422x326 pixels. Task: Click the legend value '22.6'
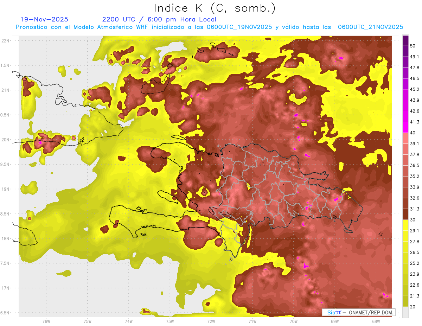coord(415,285)
